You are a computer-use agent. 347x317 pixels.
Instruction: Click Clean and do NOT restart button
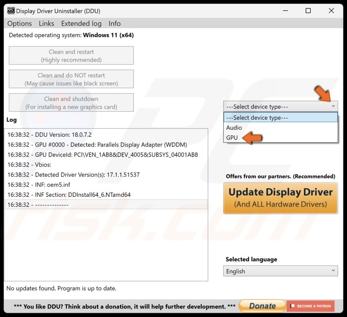pyautogui.click(x=71, y=79)
